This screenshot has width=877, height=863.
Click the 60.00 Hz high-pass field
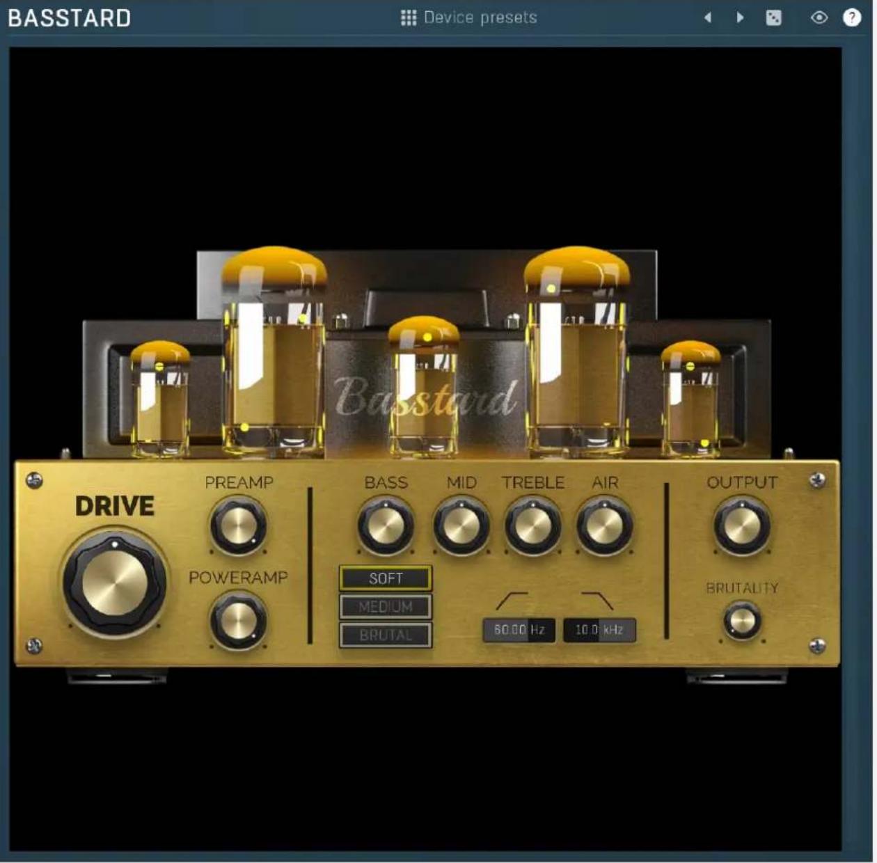click(519, 630)
